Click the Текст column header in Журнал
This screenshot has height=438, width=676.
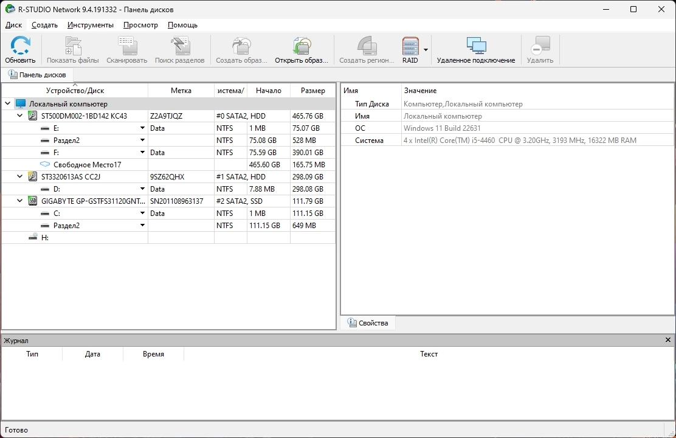pos(429,354)
